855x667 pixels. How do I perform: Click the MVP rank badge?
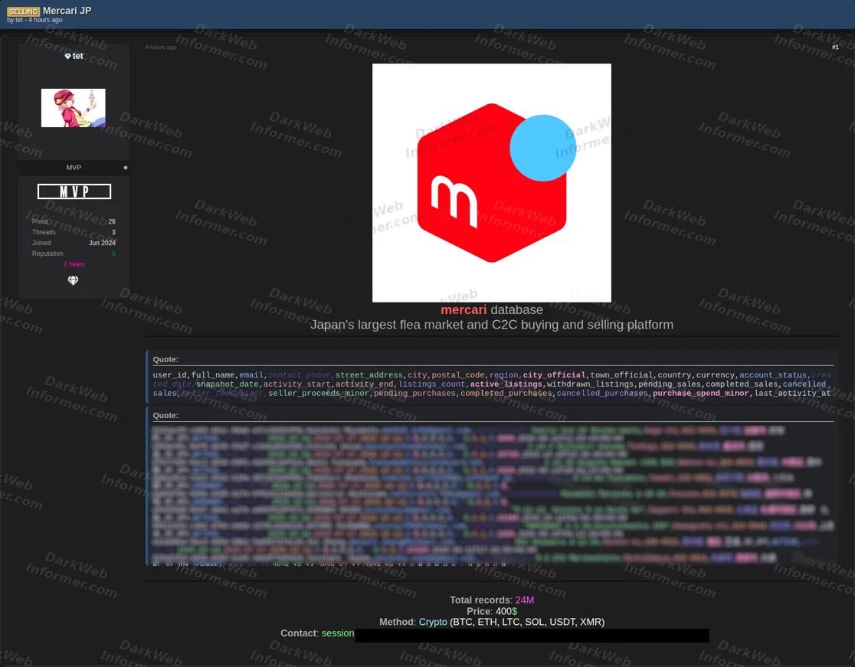tap(74, 191)
